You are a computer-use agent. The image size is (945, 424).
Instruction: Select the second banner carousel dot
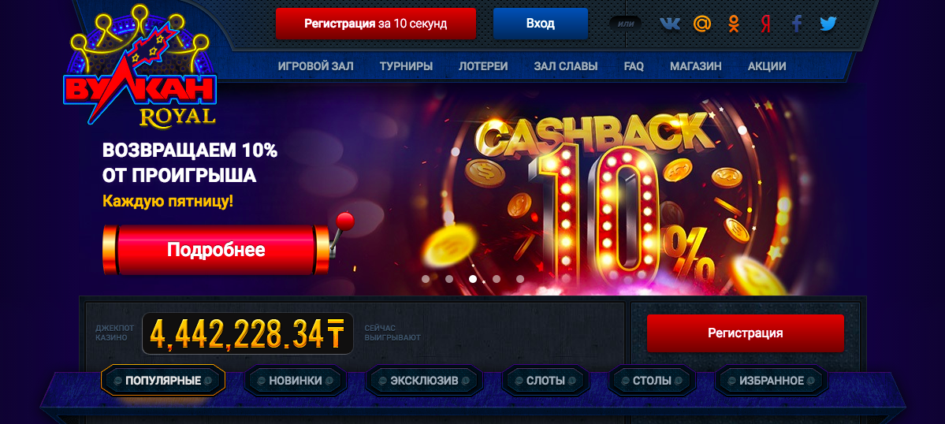[x=449, y=279]
